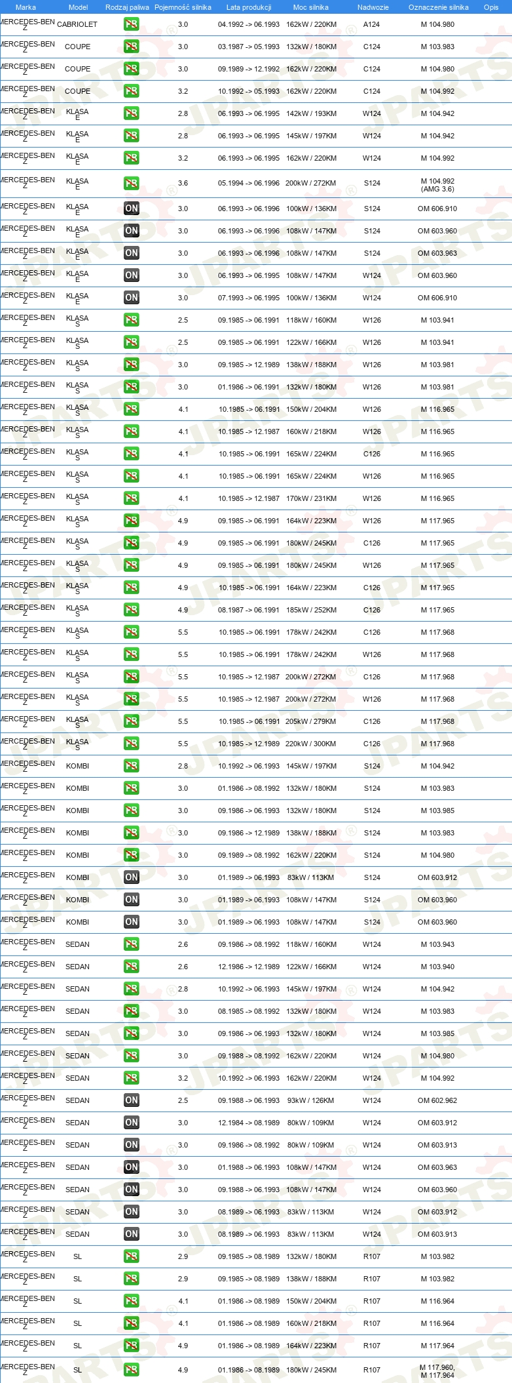Click the engine code M 117.960, M 117.964

pyautogui.click(x=437, y=1371)
